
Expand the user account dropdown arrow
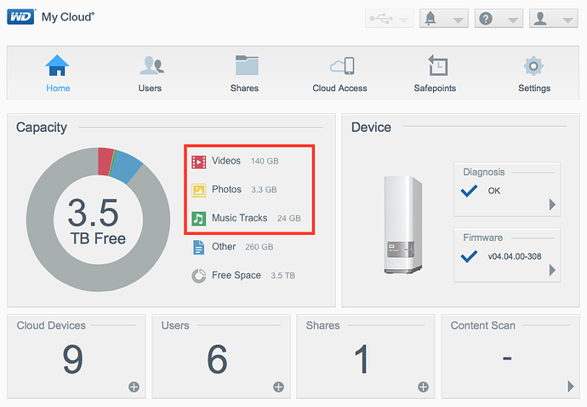click(x=568, y=20)
